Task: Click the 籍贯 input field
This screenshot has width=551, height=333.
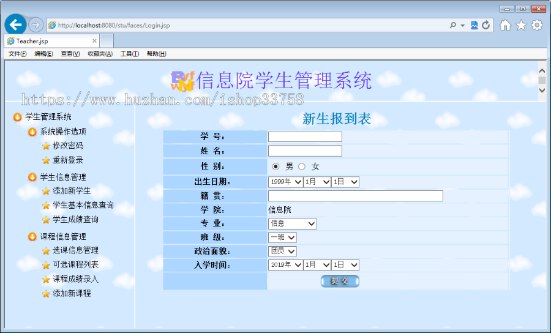Action: point(356,196)
